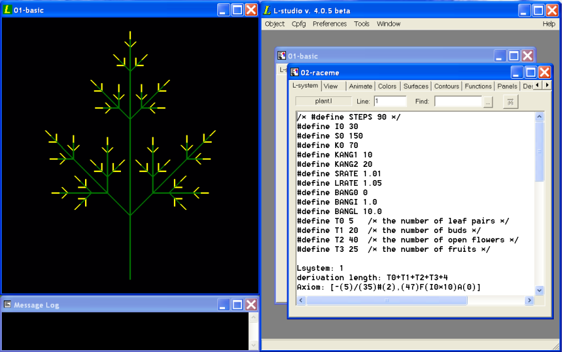562x352 pixels.
Task: Click the 01-basic viewer window L icon
Action: coord(7,9)
